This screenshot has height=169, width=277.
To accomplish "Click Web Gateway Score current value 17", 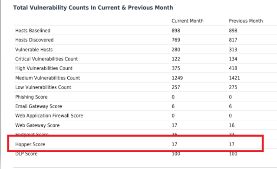I will [175, 125].
